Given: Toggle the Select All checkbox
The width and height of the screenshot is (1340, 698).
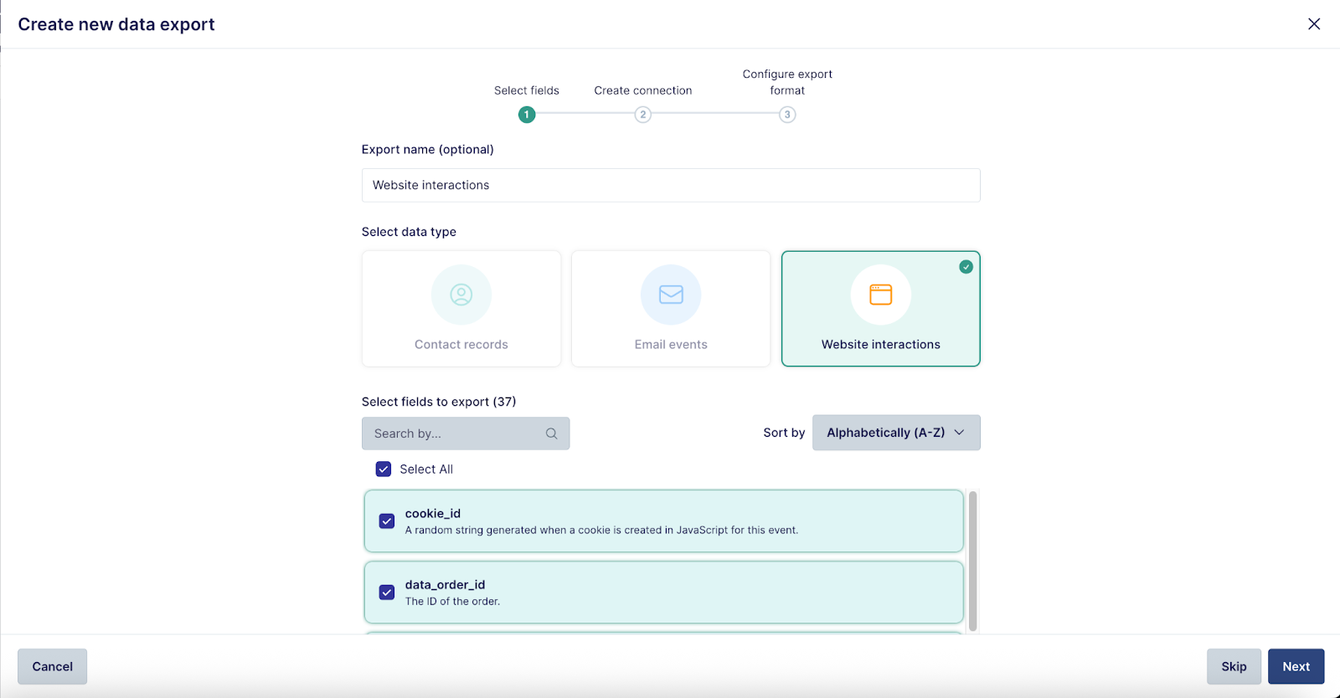Looking at the screenshot, I should pyautogui.click(x=384, y=470).
